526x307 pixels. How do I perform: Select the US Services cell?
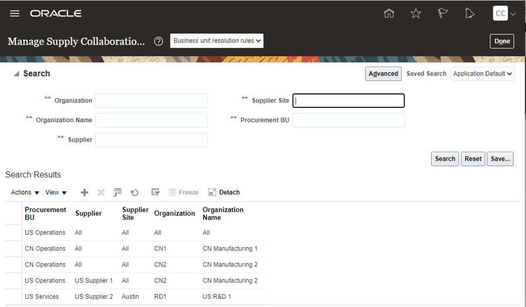coord(42,297)
